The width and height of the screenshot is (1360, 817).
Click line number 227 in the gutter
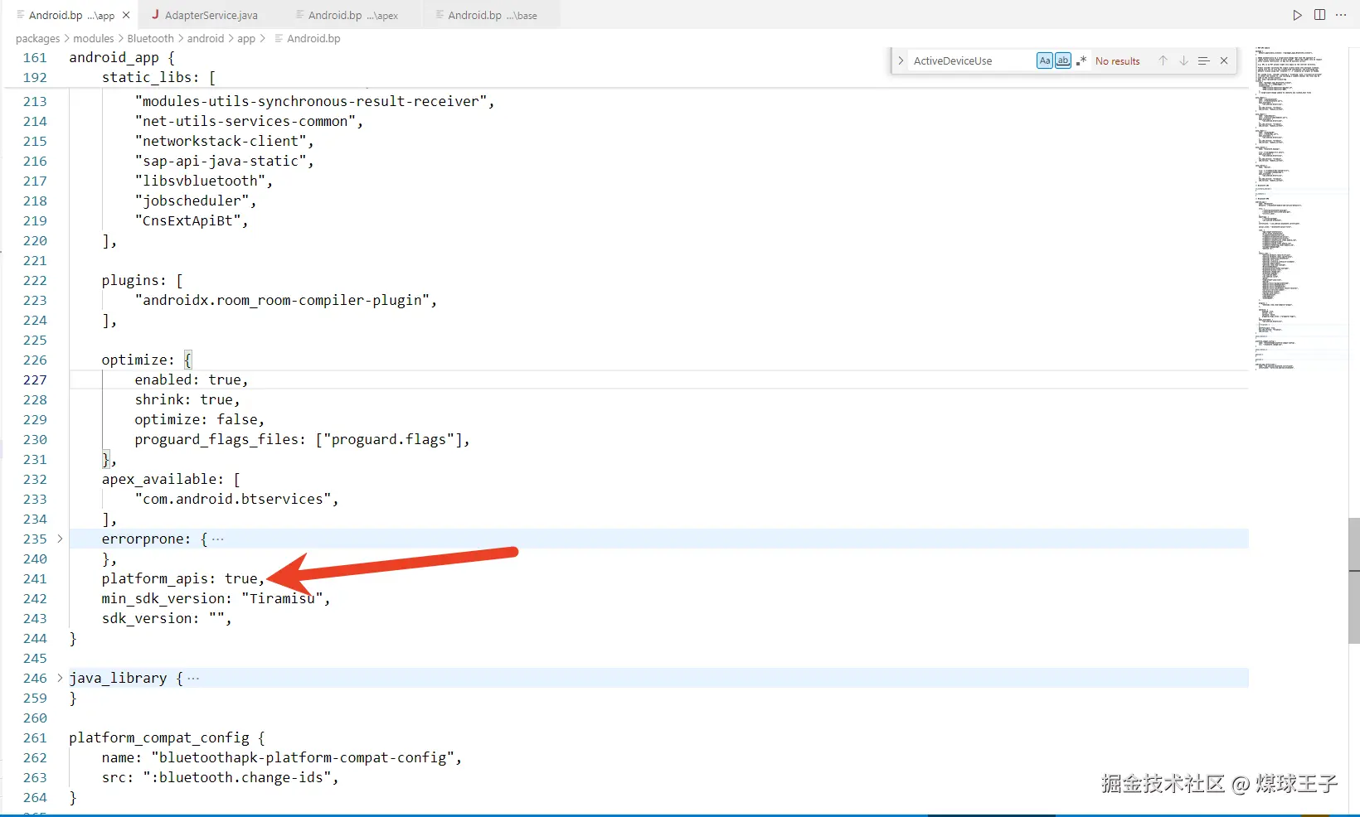pos(35,379)
